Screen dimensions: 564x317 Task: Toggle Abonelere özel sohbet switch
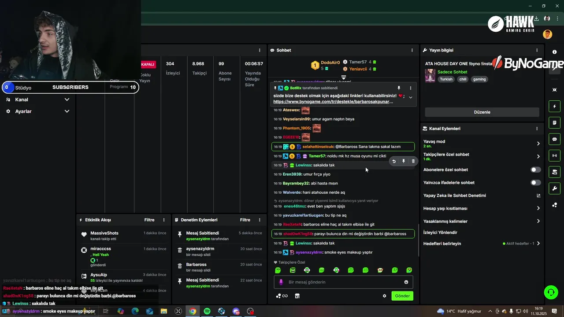pyautogui.click(x=536, y=170)
